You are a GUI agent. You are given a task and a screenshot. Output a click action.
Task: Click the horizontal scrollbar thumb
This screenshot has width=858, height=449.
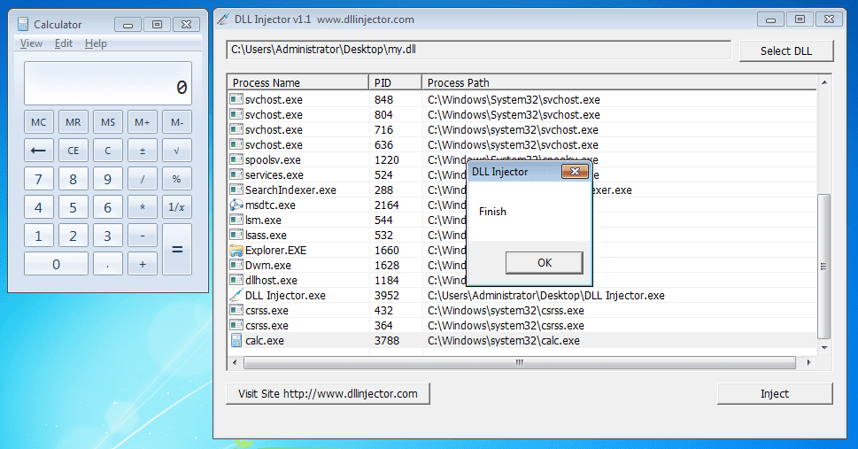click(519, 362)
